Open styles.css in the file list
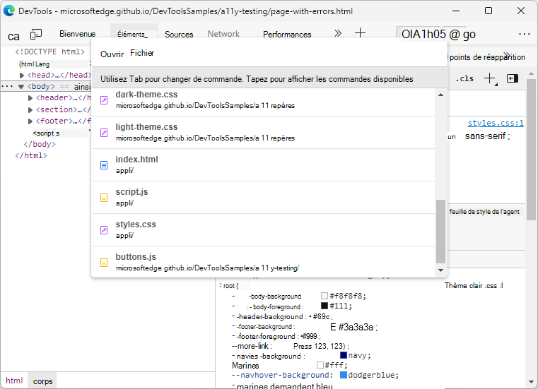 coord(263,229)
